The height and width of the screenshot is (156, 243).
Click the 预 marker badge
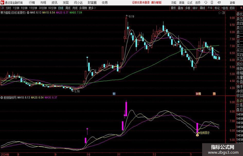pos(214,93)
